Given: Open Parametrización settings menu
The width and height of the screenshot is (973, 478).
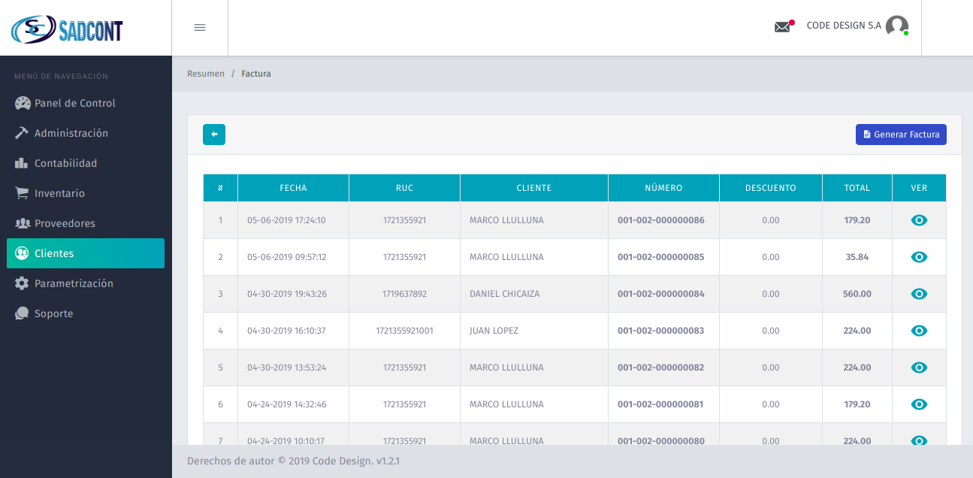Looking at the screenshot, I should pyautogui.click(x=74, y=283).
